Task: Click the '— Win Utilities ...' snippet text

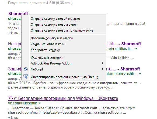Action: tap(120, 58)
